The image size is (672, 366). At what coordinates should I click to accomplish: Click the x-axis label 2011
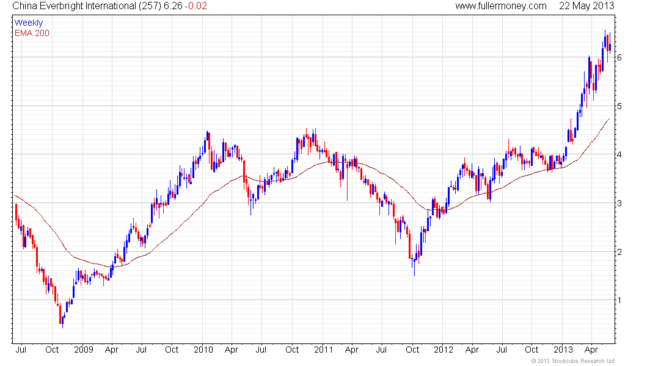pos(323,350)
